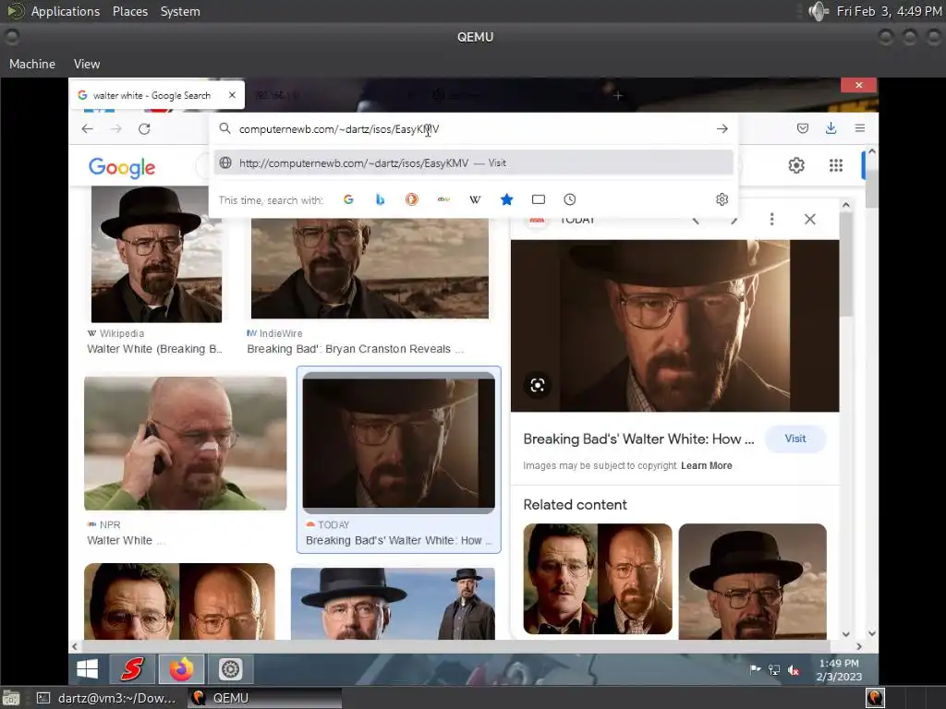Click the host clock Fri Feb 3, 4:49 PM

889,11
